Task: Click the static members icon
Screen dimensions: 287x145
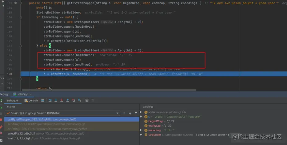Action: [146, 113]
